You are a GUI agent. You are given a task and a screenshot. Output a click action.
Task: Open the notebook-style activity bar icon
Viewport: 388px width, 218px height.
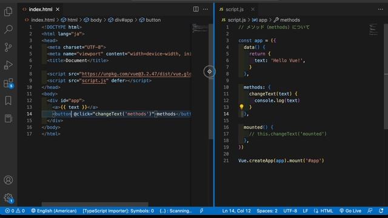tap(8, 119)
